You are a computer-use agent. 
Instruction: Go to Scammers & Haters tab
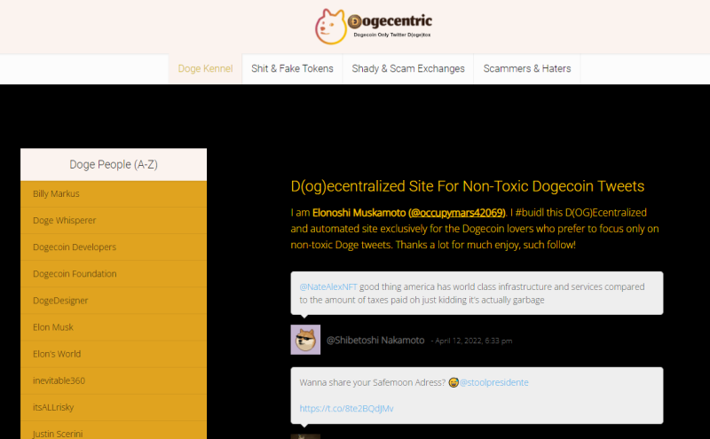526,69
